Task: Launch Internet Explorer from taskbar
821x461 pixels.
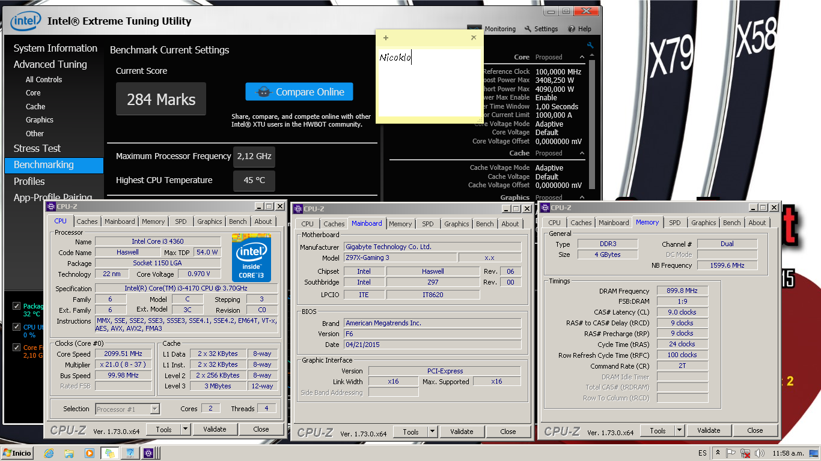Action: (49, 453)
